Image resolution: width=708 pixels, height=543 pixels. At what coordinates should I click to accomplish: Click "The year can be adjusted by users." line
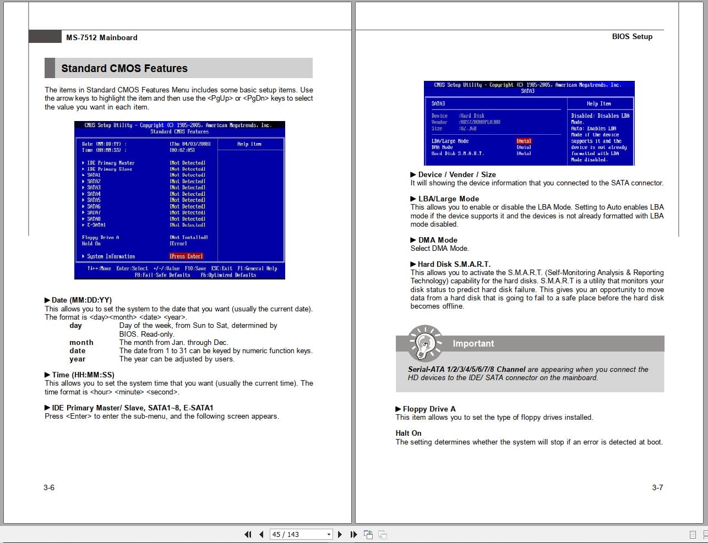point(177,359)
